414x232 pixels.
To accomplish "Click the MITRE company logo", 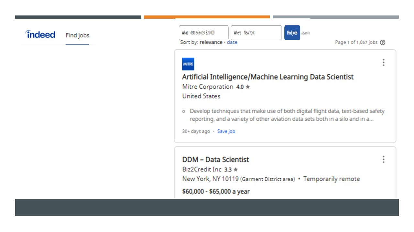I will click(188, 64).
